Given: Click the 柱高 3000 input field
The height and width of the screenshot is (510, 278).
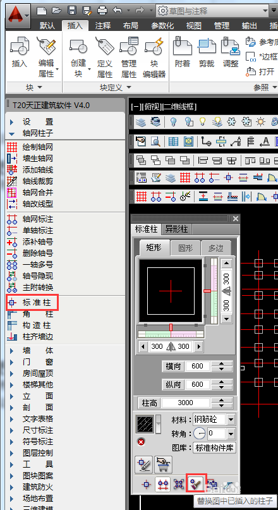Looking at the screenshot, I should (186, 403).
